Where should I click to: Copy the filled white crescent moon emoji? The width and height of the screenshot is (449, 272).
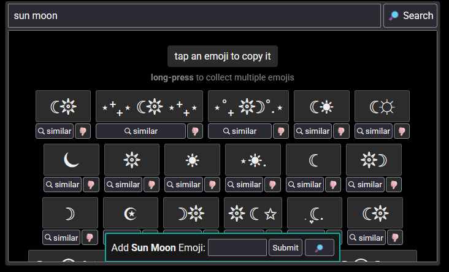pyautogui.click(x=71, y=160)
